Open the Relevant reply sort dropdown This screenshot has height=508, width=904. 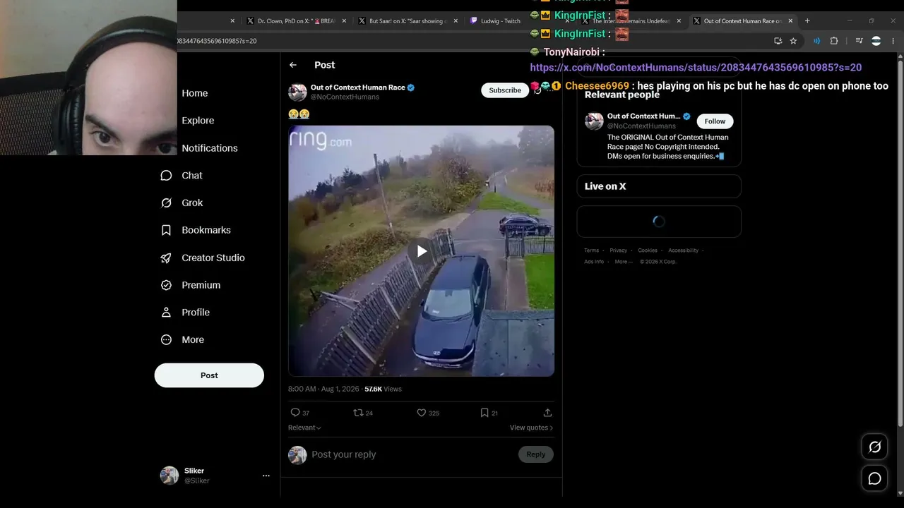coord(304,428)
